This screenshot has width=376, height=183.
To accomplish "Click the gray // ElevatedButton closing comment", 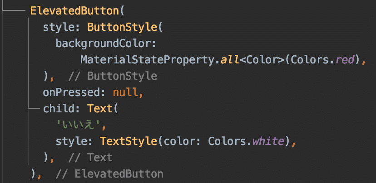I will click(109, 174).
